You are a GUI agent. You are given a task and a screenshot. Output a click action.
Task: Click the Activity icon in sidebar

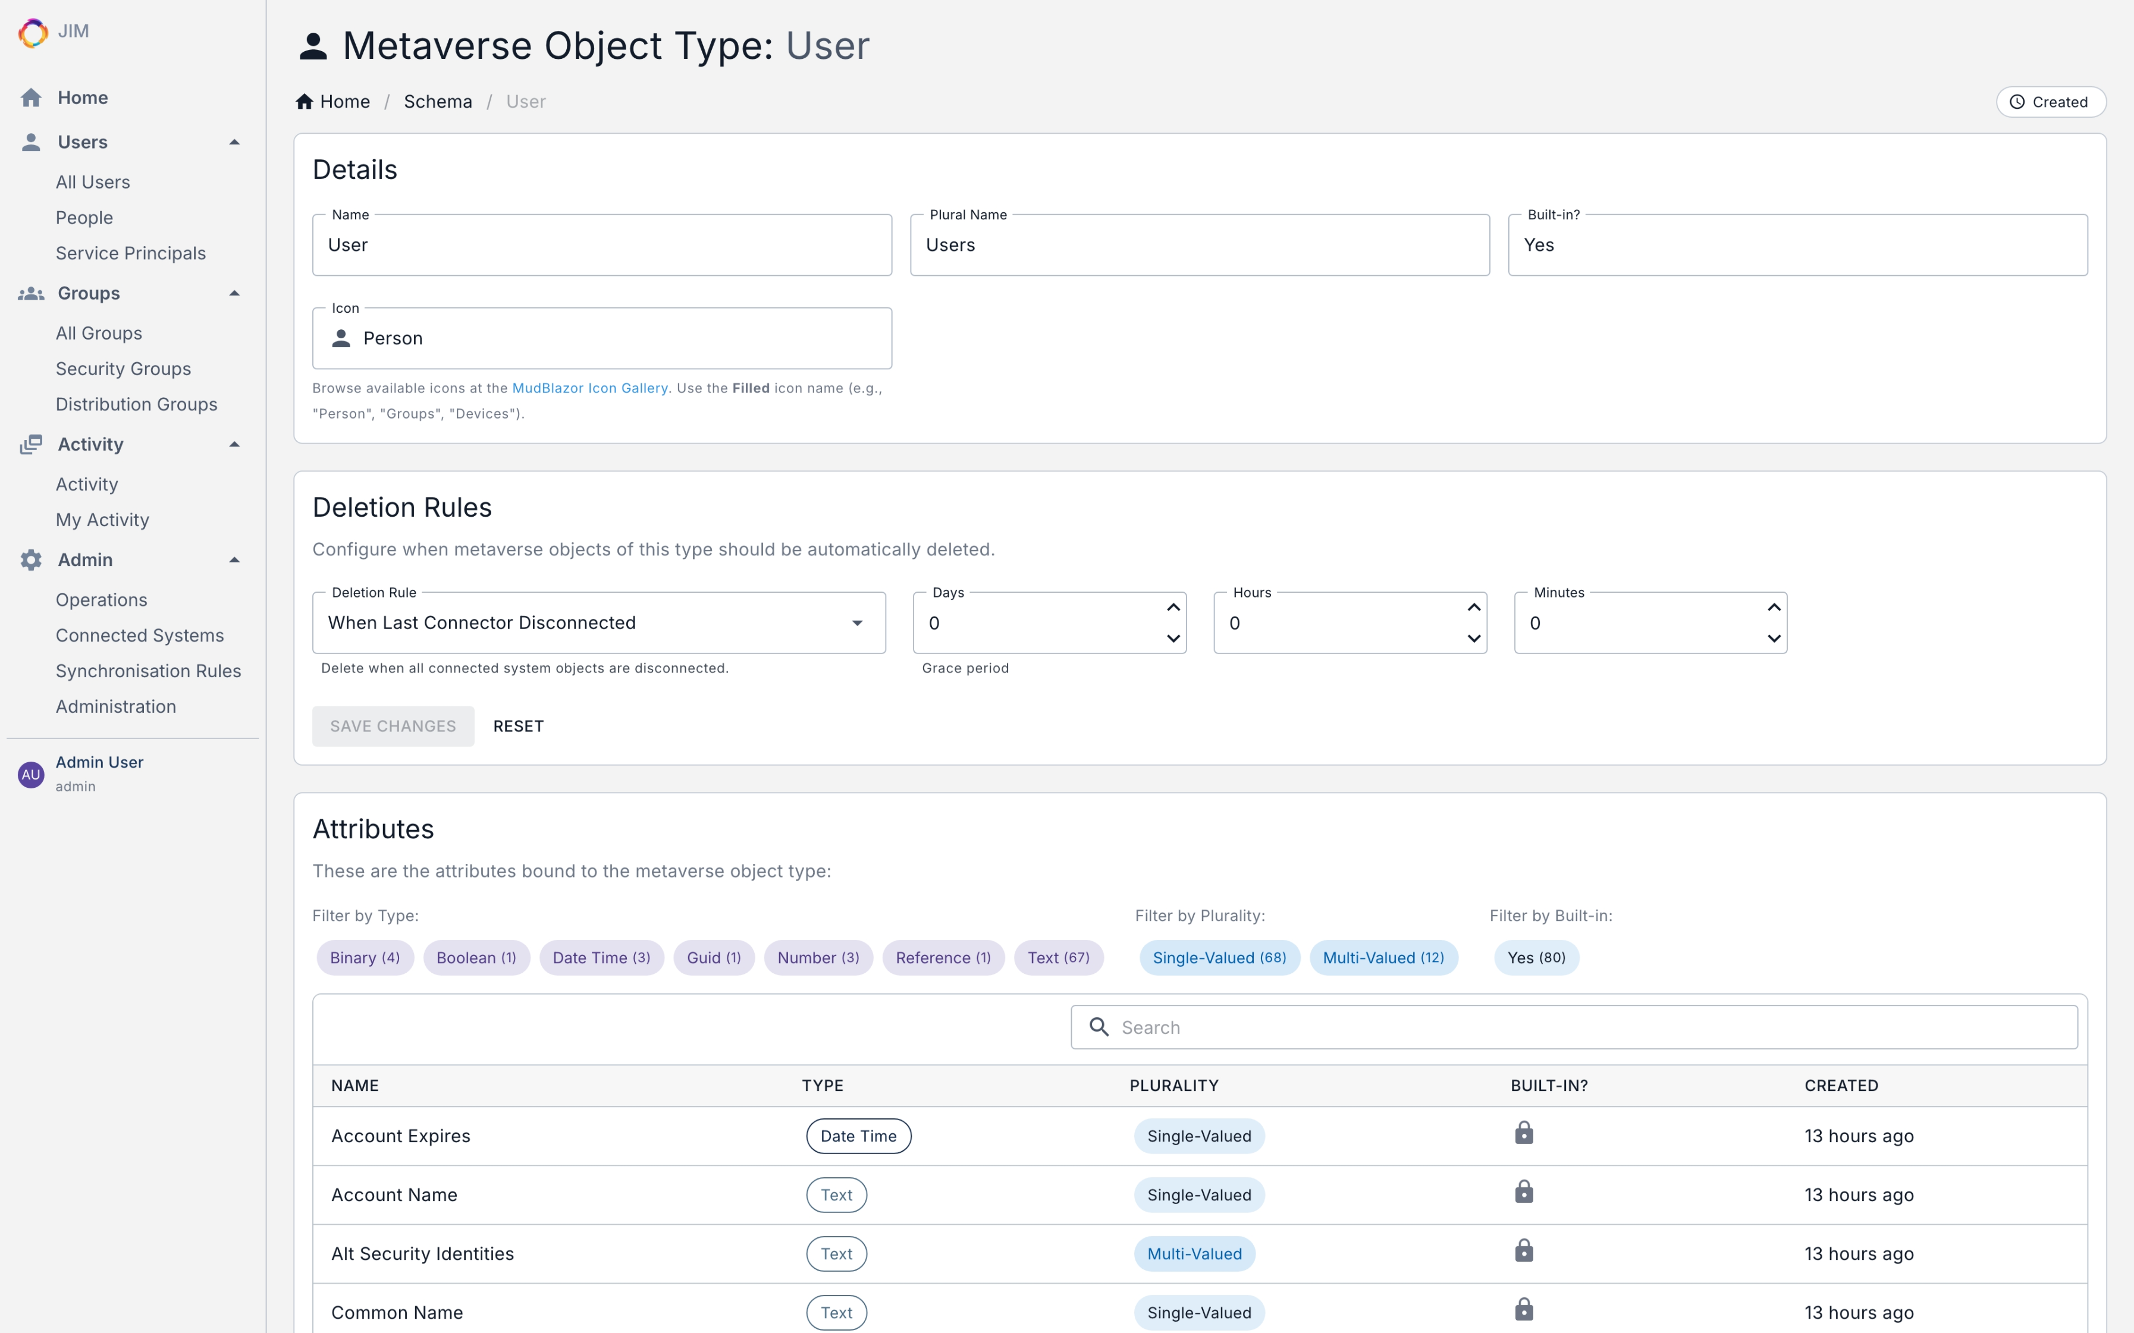coord(32,444)
